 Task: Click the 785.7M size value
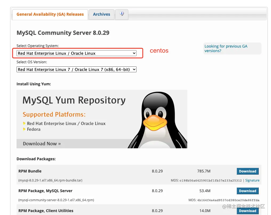204,171
